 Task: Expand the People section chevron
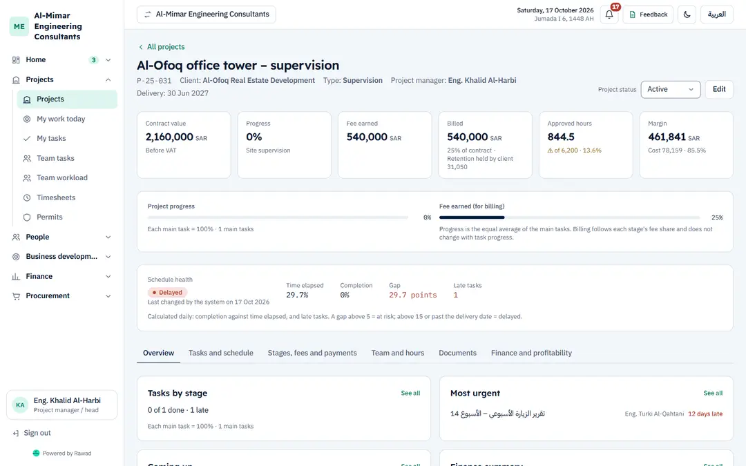pos(108,237)
